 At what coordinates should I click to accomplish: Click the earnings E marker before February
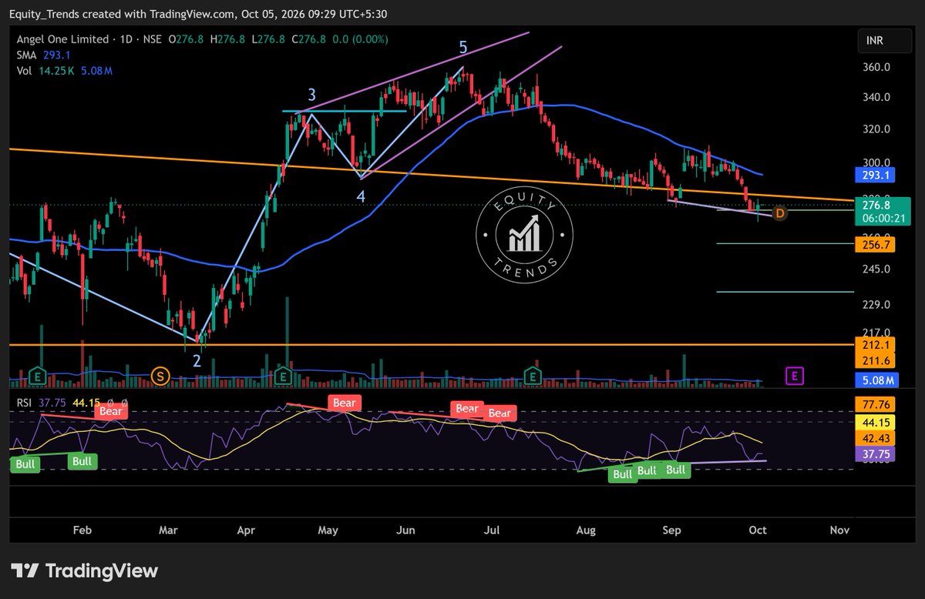click(36, 376)
